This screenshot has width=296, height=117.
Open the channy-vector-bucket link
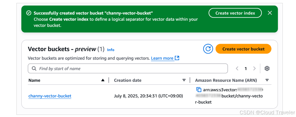[50, 96]
